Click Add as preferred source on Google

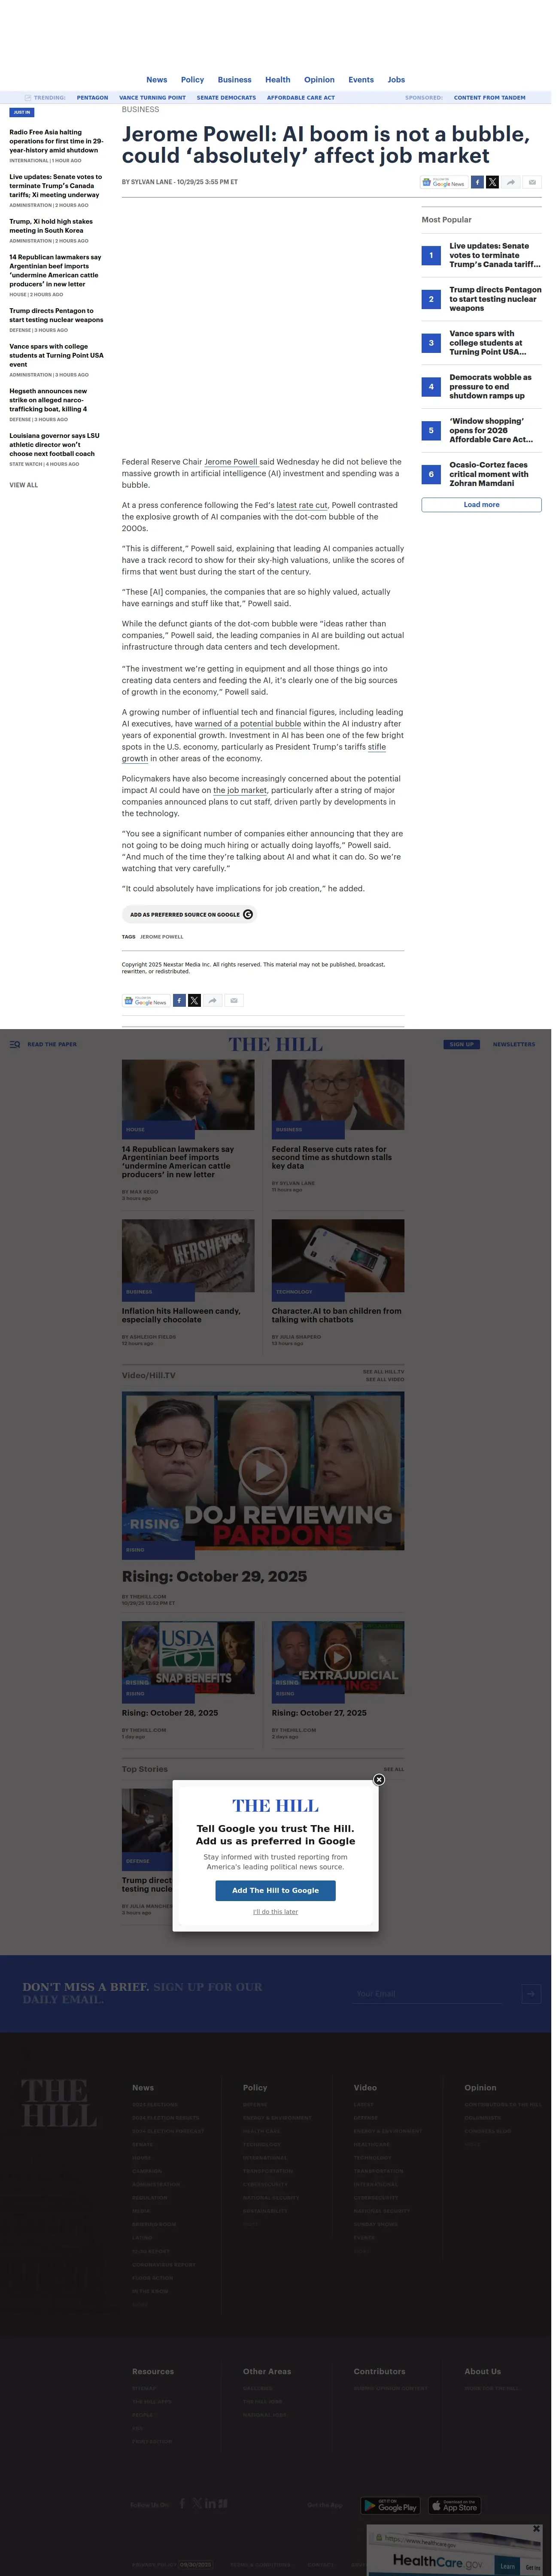(x=190, y=914)
